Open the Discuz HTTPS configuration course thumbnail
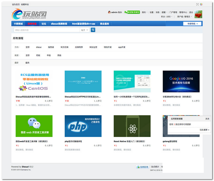The image size is (214, 181). coord(83,81)
